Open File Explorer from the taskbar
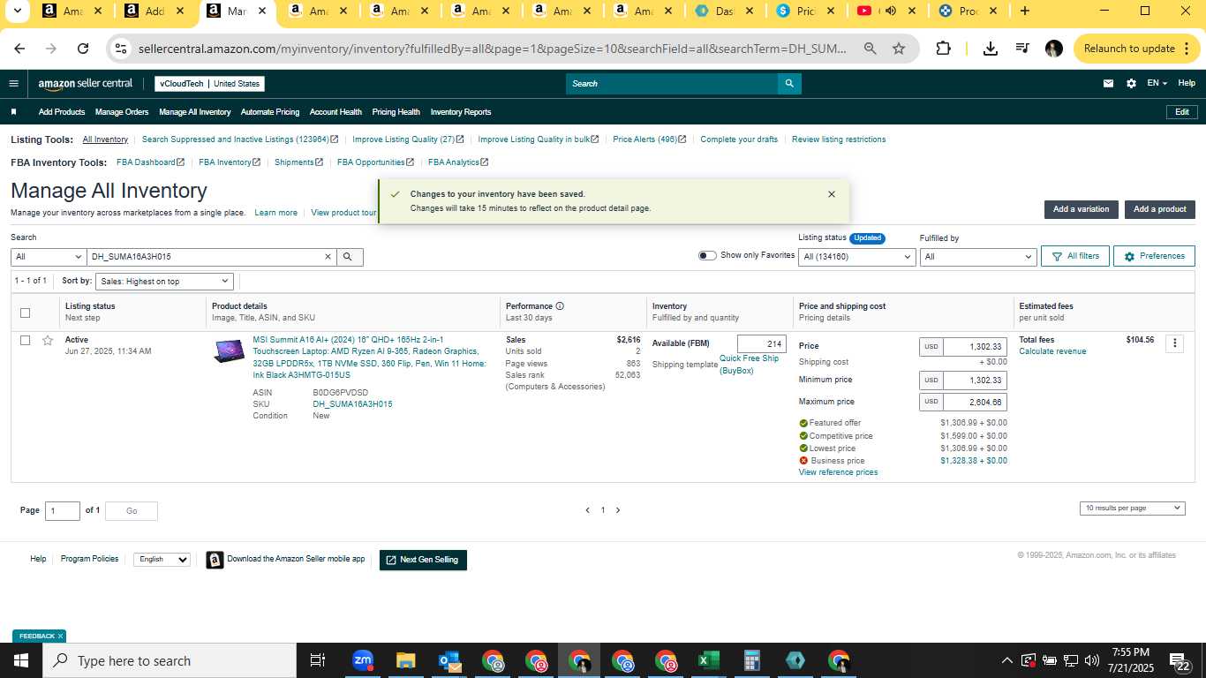 coord(405,660)
